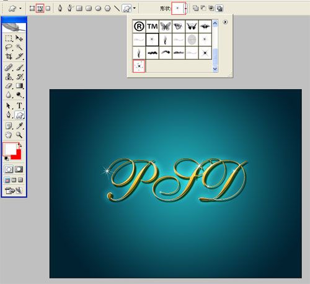Open the shape picker dropdown arrow
Image resolution: width=310 pixels, height=284 pixels.
click(185, 9)
